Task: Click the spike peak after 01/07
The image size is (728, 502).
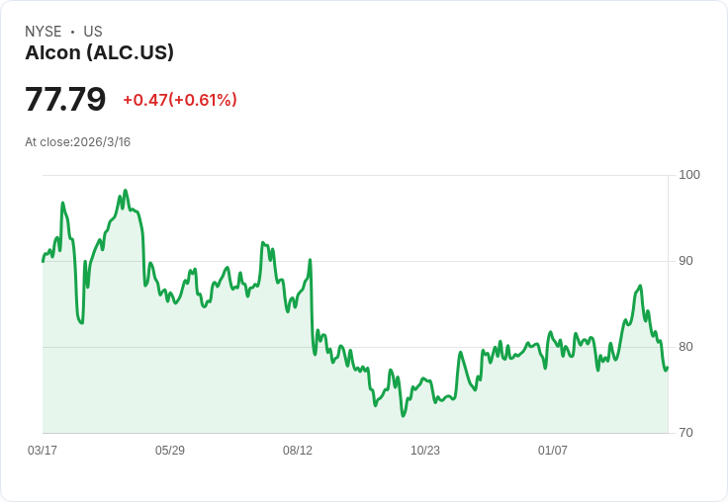Action: (x=640, y=286)
